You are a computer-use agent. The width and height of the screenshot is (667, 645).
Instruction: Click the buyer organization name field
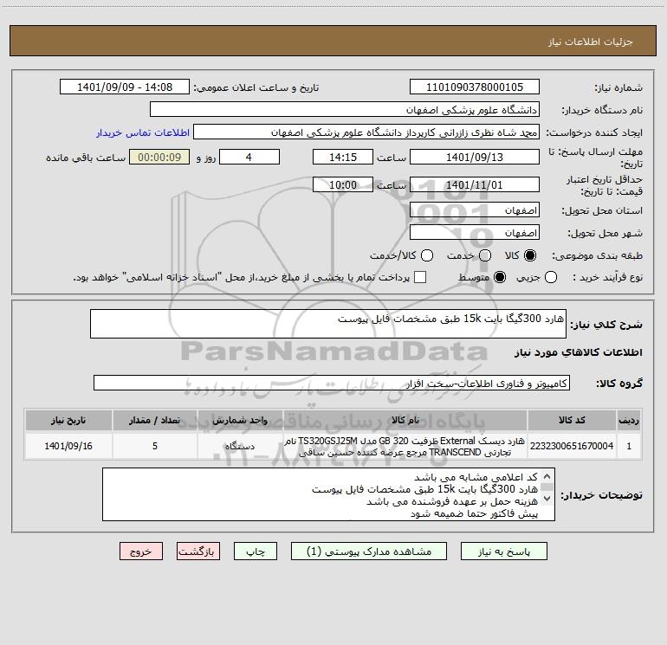click(x=345, y=109)
